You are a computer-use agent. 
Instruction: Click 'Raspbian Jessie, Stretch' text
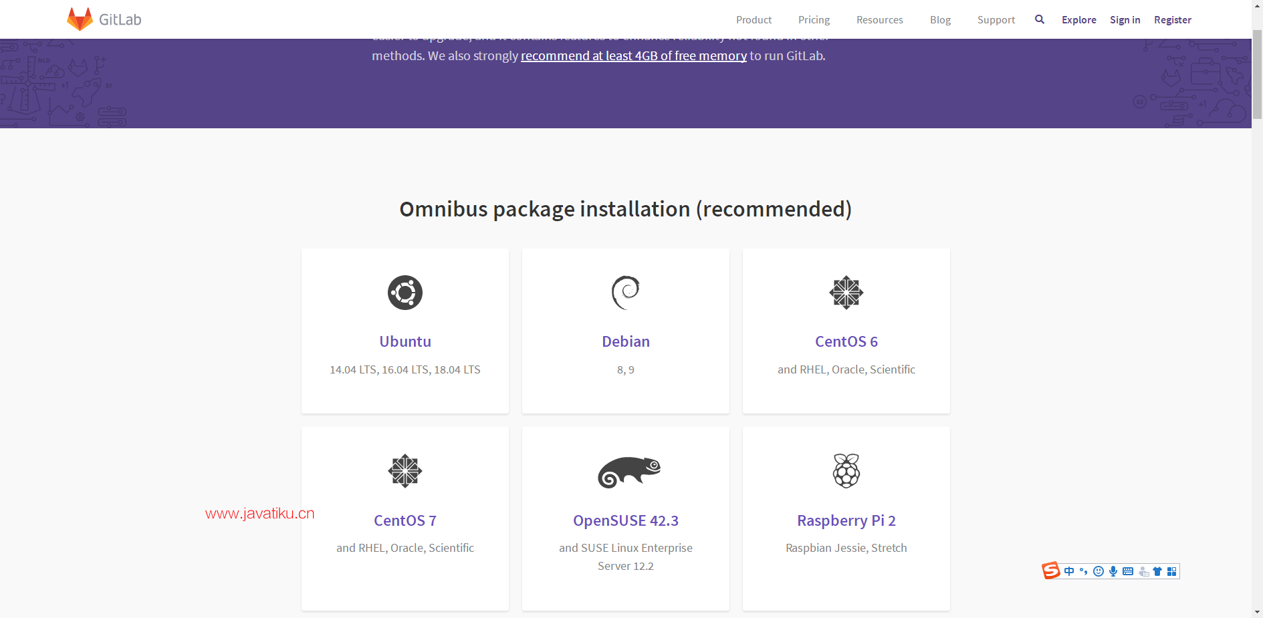coord(846,548)
